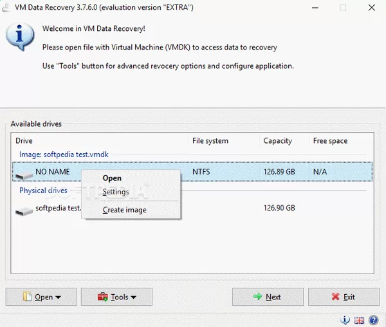Select the NO NAME drive row
The height and width of the screenshot is (327, 386).
[x=192, y=172]
